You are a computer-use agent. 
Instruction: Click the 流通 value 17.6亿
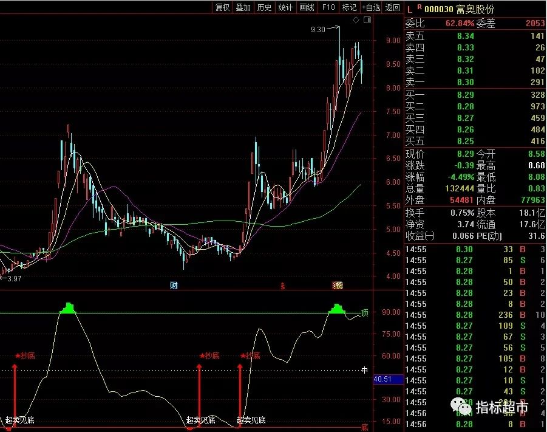pyautogui.click(x=532, y=224)
